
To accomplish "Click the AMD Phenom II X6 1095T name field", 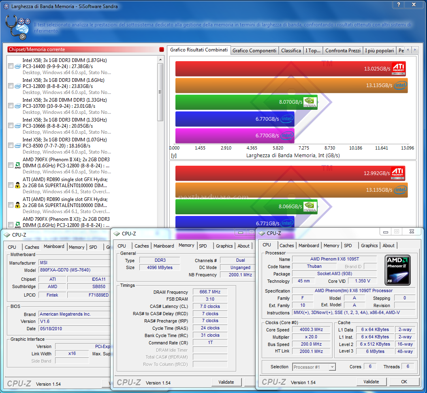I will coord(334,259).
